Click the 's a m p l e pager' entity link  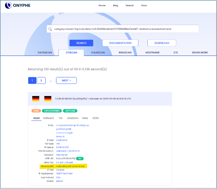pyautogui.click(x=64, y=133)
